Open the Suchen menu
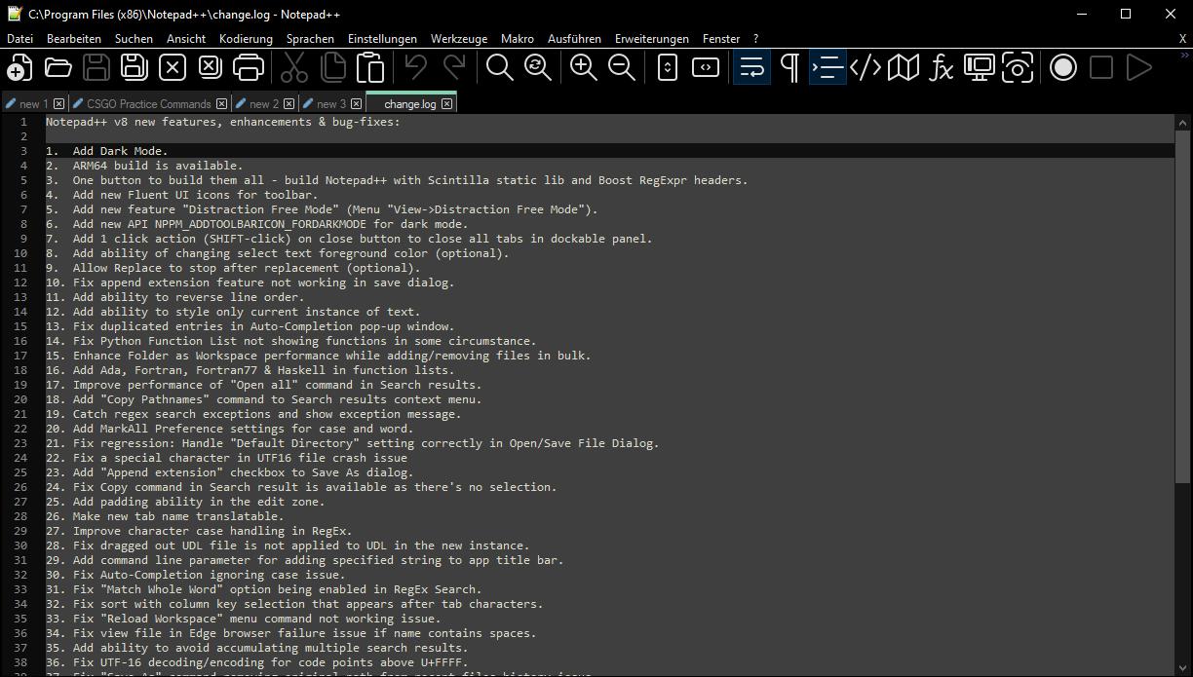This screenshot has width=1193, height=677. 134,39
